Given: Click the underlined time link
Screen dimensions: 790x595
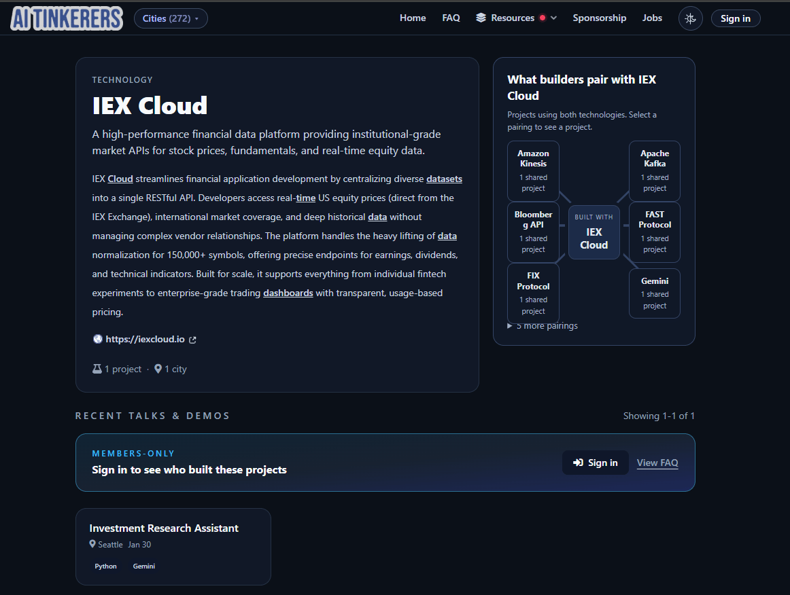Looking at the screenshot, I should 306,198.
